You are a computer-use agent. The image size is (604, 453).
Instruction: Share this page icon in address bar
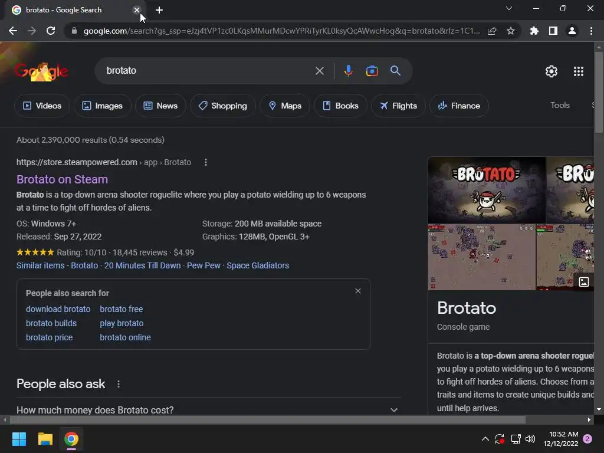[492, 31]
